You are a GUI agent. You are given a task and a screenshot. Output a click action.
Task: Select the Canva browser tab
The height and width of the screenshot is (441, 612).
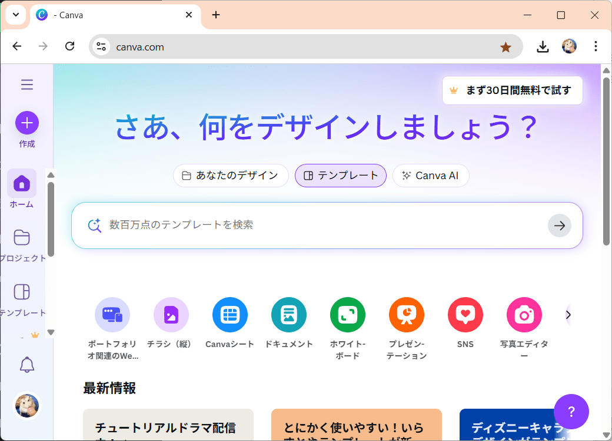point(115,15)
